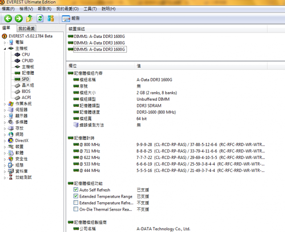Expand the 多媒體 tree node
The width and height of the screenshot is (285, 232).
pos(5,122)
